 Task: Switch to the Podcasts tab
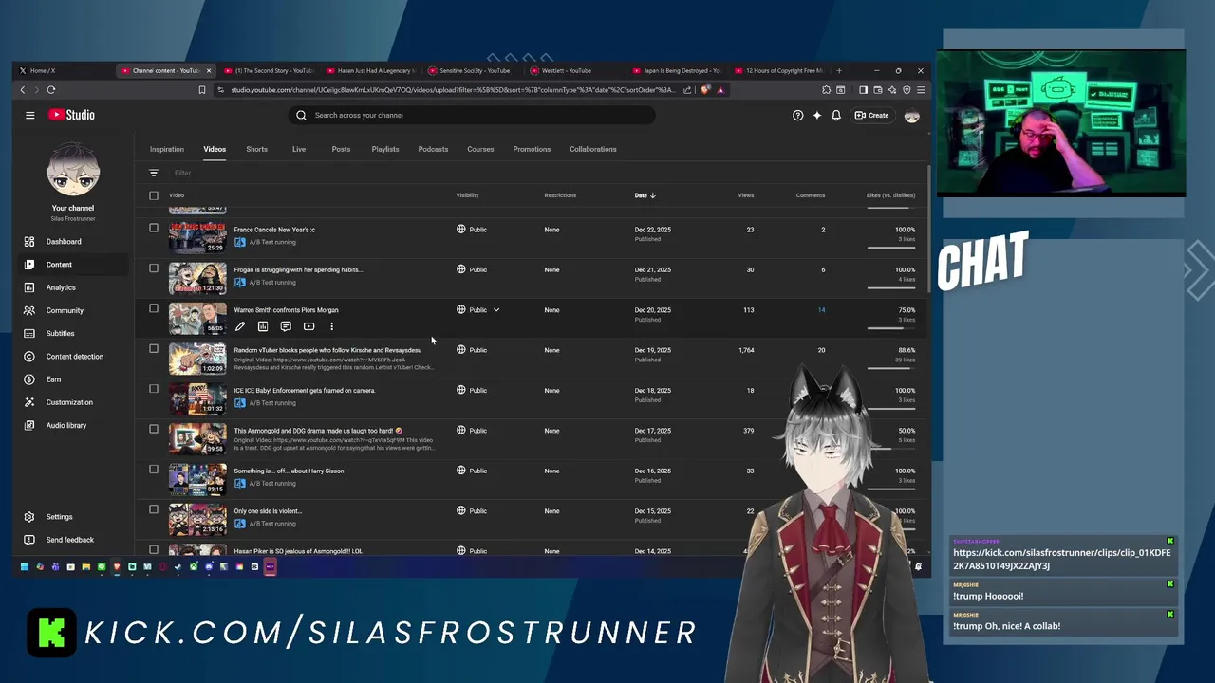click(433, 149)
